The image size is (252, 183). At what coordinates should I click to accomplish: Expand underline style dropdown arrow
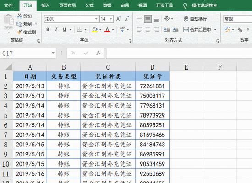pos(71,30)
